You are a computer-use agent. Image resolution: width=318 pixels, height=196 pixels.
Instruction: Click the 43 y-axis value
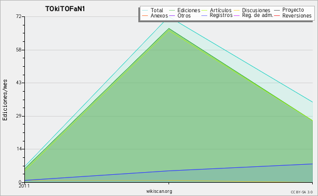[19, 83]
